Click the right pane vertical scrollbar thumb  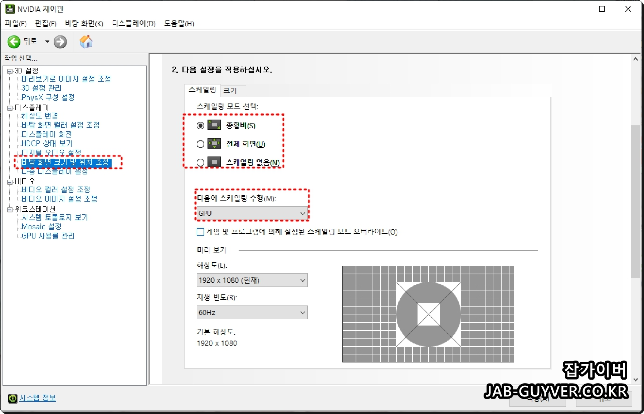tap(635, 202)
